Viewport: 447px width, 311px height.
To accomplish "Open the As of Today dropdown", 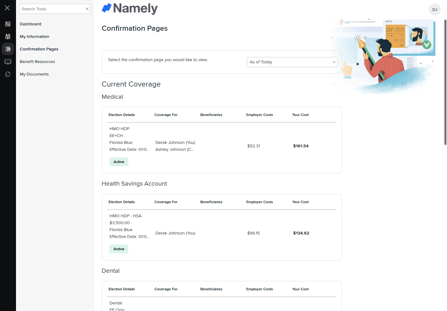I will coord(292,62).
